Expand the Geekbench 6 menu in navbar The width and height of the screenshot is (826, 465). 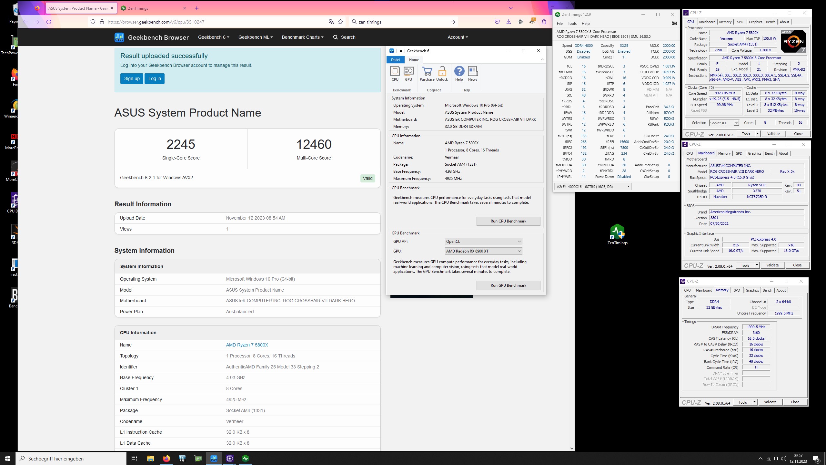214,37
